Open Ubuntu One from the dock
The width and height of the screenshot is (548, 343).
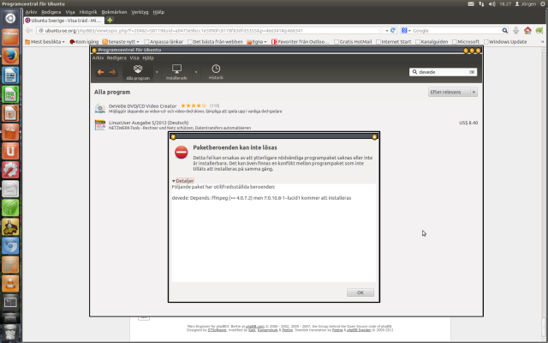[10, 151]
